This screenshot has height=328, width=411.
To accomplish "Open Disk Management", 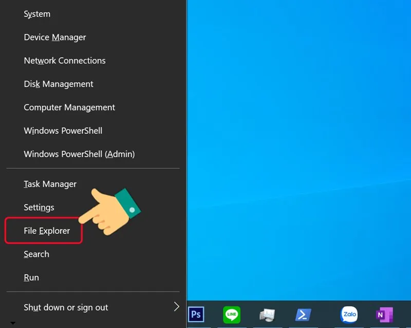I will pos(59,84).
